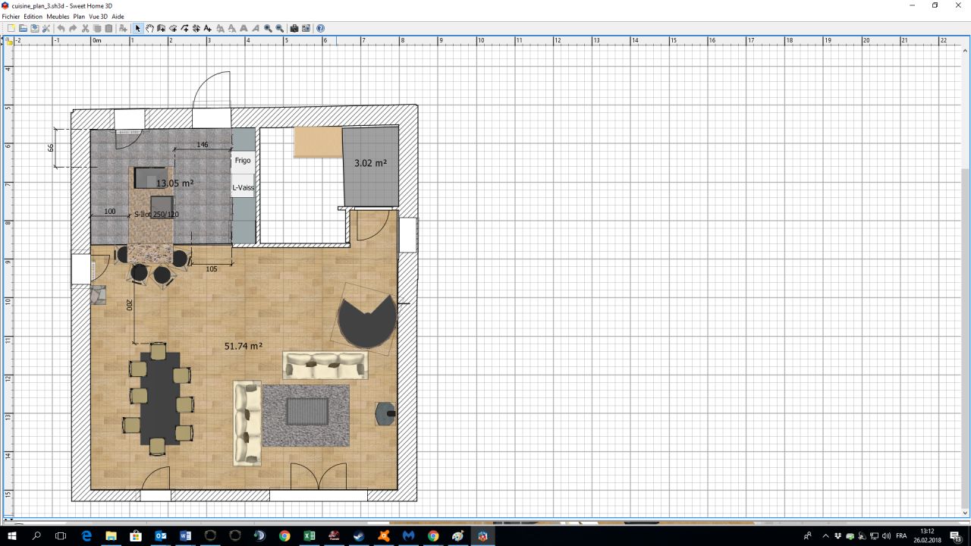Activate the Pan hand tool
This screenshot has width=971, height=546.
pos(150,28)
